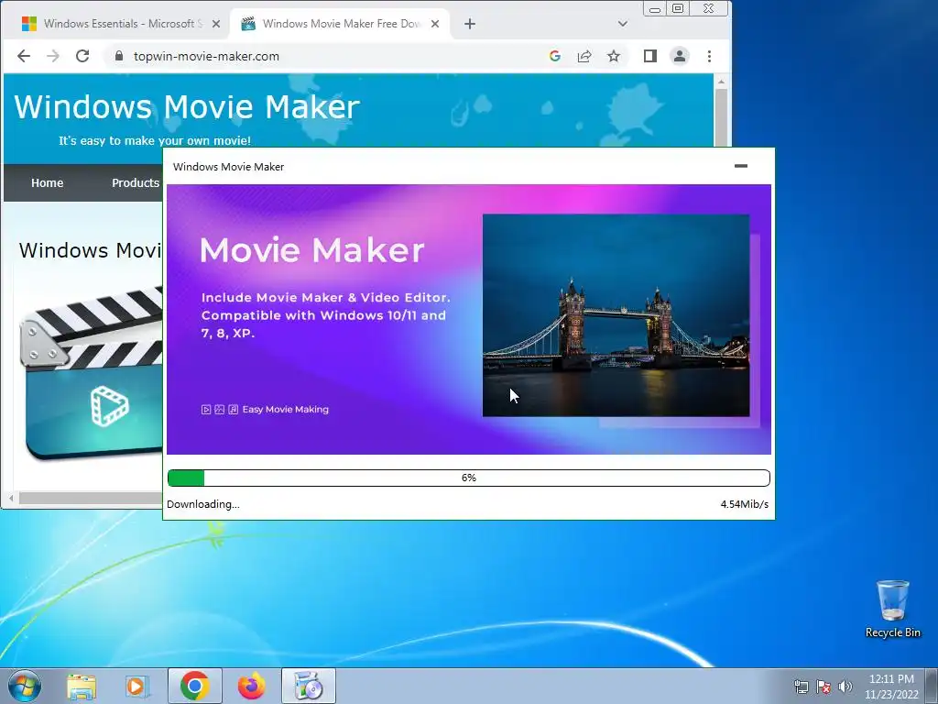Viewport: 938px width, 704px height.
Task: Click the volume speaker tray icon
Action: (845, 687)
